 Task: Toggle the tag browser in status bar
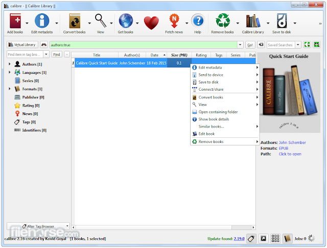click(x=251, y=238)
